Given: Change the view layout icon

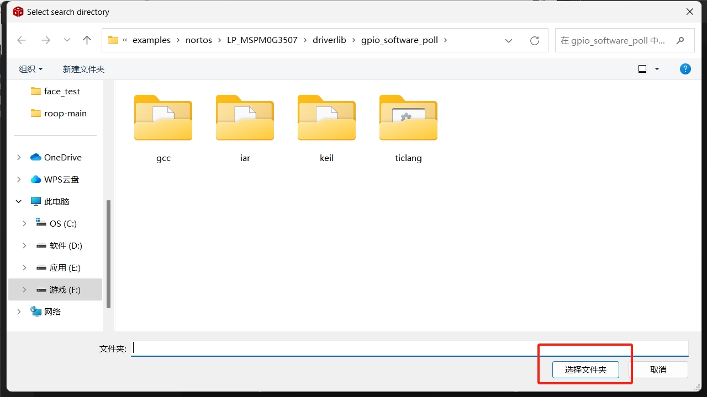Looking at the screenshot, I should (x=642, y=69).
